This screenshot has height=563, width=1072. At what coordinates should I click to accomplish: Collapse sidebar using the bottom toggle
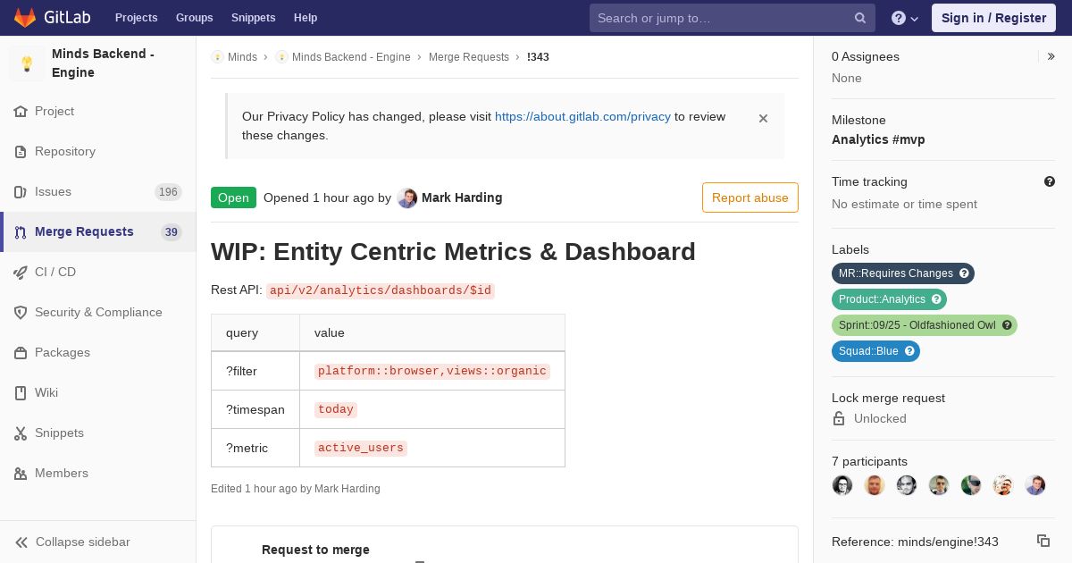coord(98,542)
